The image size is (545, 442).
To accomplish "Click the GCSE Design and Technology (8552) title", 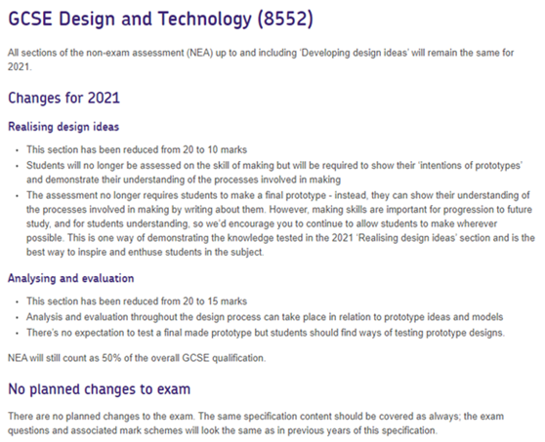I will [160, 20].
